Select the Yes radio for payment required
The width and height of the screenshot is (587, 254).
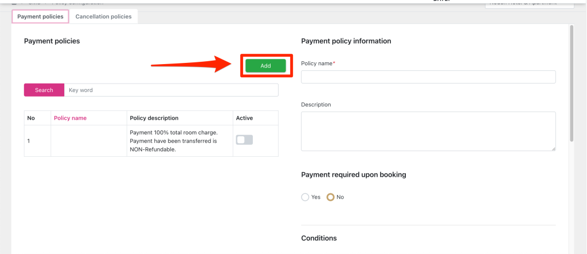tap(305, 197)
